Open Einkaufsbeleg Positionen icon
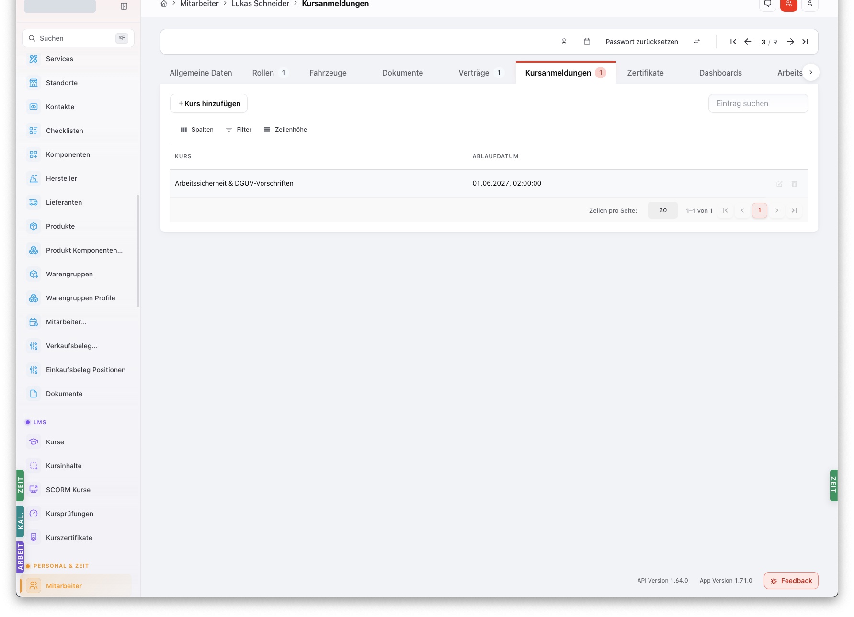854x617 pixels. (34, 370)
